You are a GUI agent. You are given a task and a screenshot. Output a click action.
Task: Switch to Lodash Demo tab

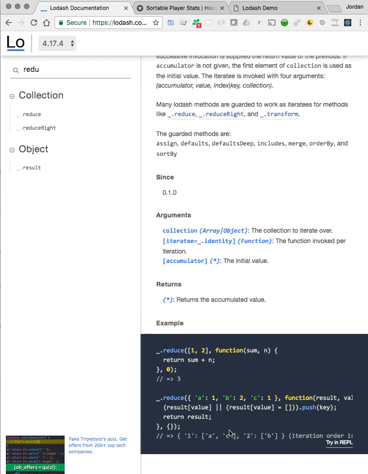(x=260, y=8)
